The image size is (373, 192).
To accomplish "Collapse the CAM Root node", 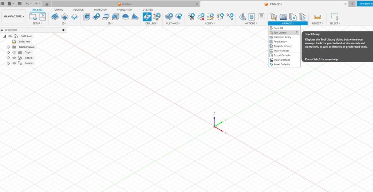I will pyautogui.click(x=4, y=36).
